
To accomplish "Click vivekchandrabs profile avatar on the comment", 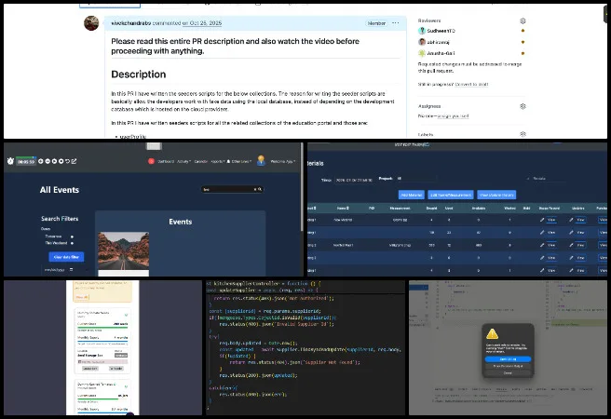I will pos(91,23).
